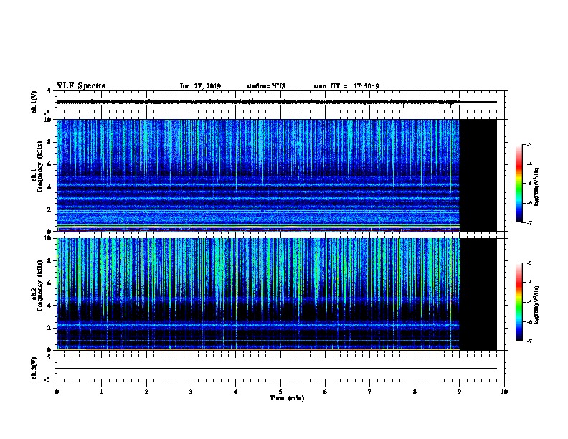
Task: Select the date text "Jan. 27, 2019"
Action: (x=200, y=86)
